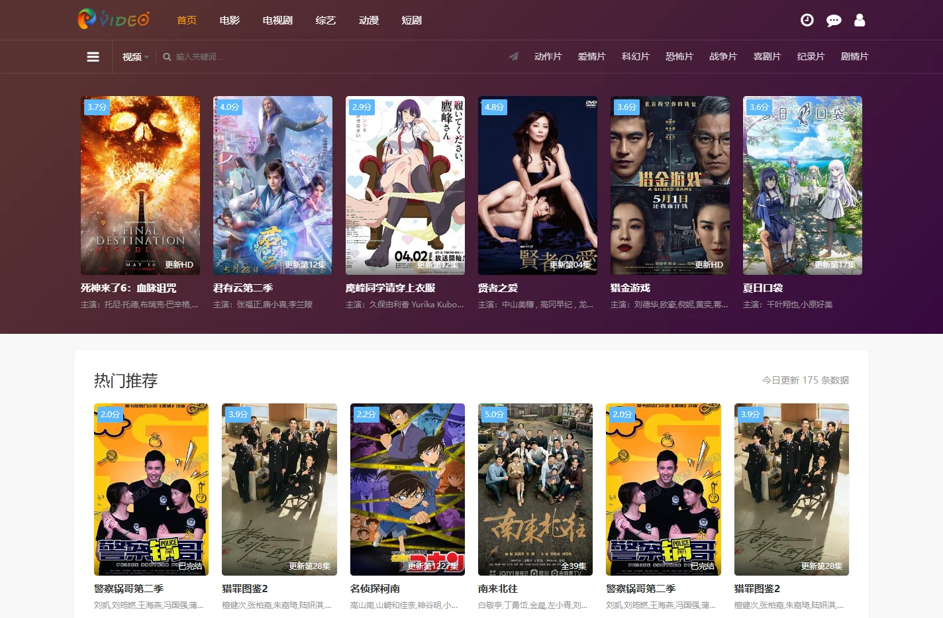Select the 动作片 genre link
Image resolution: width=943 pixels, height=618 pixels.
(548, 56)
